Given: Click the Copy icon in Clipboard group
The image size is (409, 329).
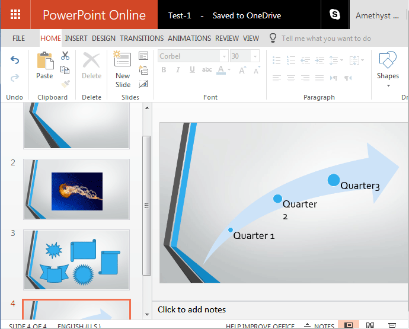Looking at the screenshot, I should click(65, 70).
